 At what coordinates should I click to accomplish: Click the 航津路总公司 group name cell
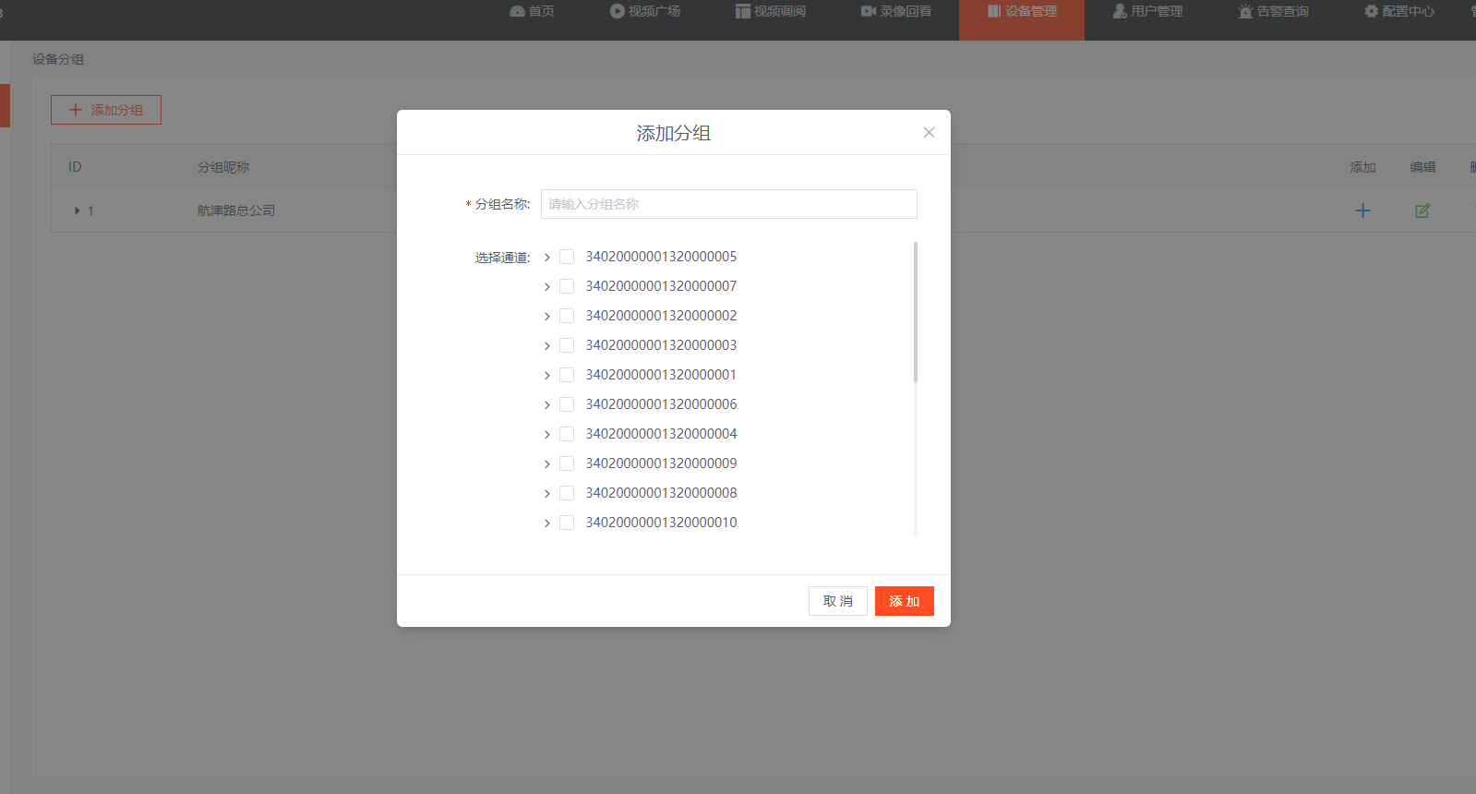(x=236, y=211)
